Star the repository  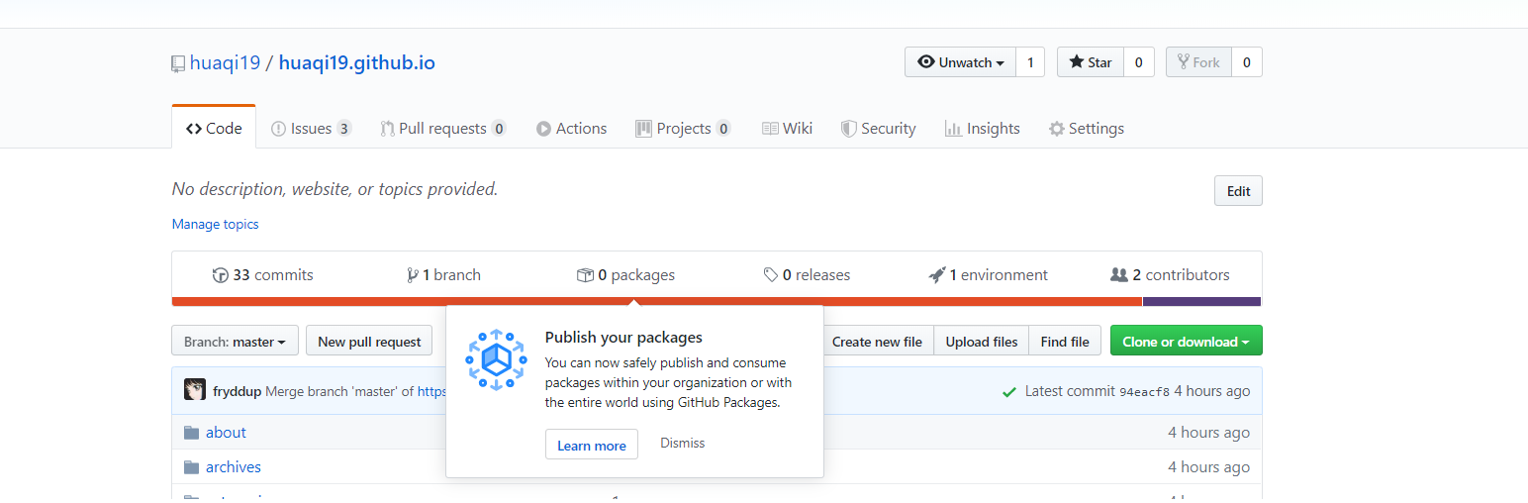tap(1090, 62)
